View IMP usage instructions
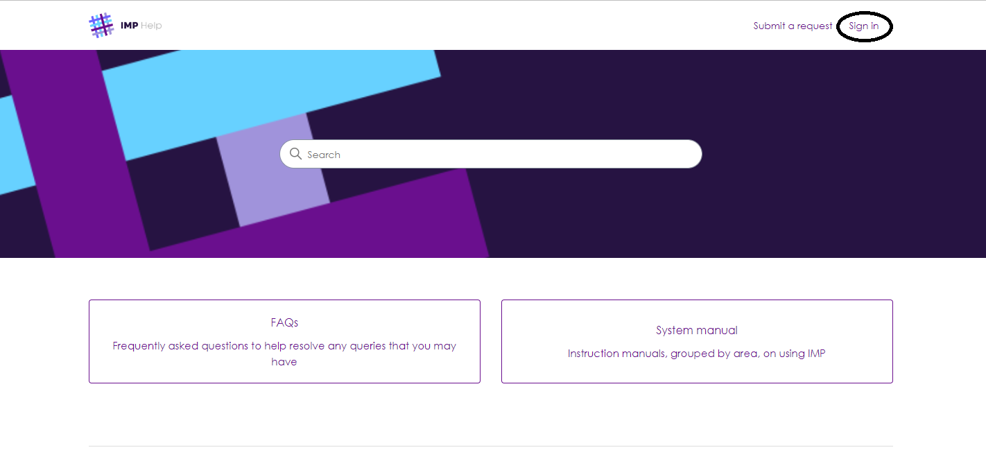 tap(697, 353)
